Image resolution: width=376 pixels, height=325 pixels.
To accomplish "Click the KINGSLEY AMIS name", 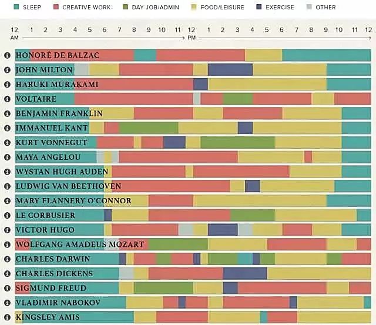I will [x=48, y=317].
